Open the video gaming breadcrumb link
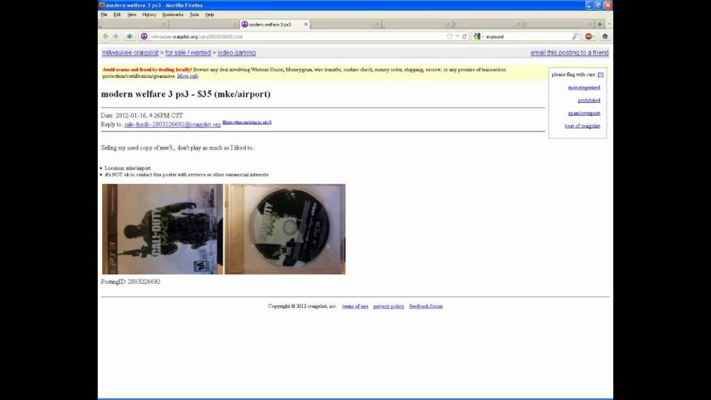 click(x=236, y=53)
